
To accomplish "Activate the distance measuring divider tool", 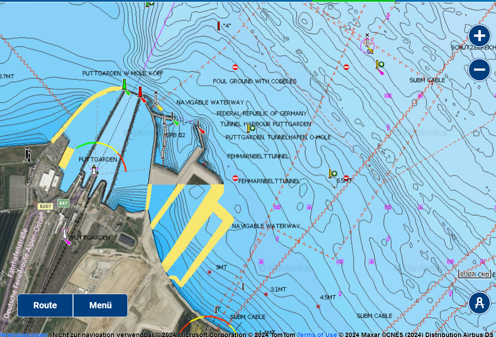I will click(480, 303).
